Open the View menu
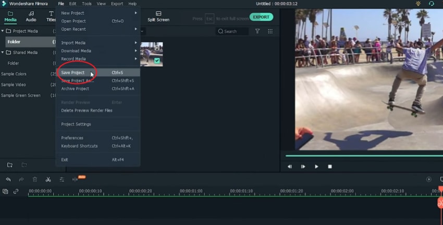The height and width of the screenshot is (225, 443). [101, 4]
